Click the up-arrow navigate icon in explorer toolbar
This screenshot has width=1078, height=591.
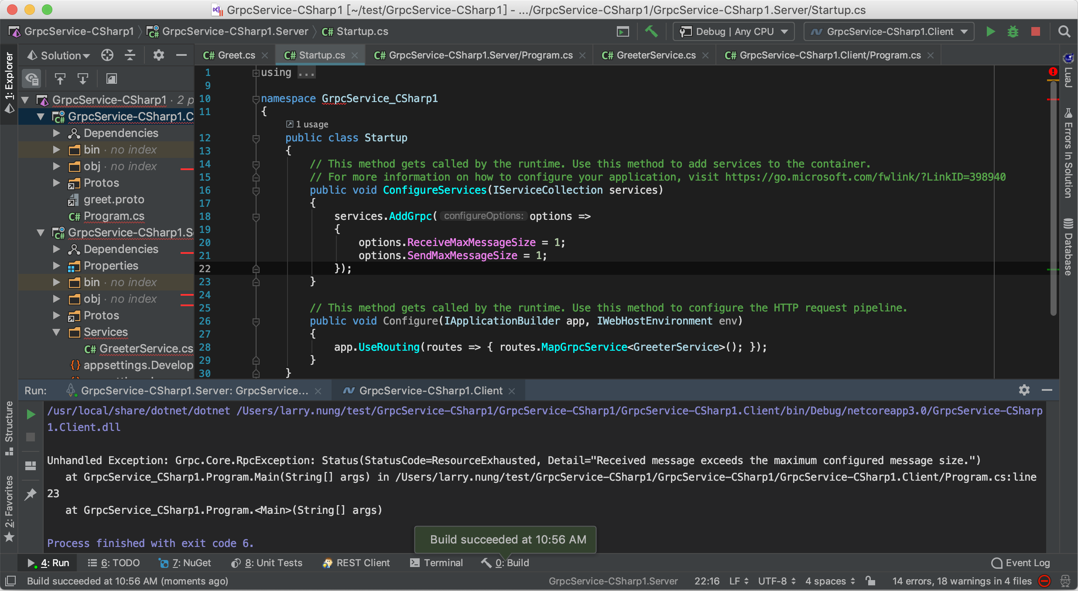coord(60,79)
